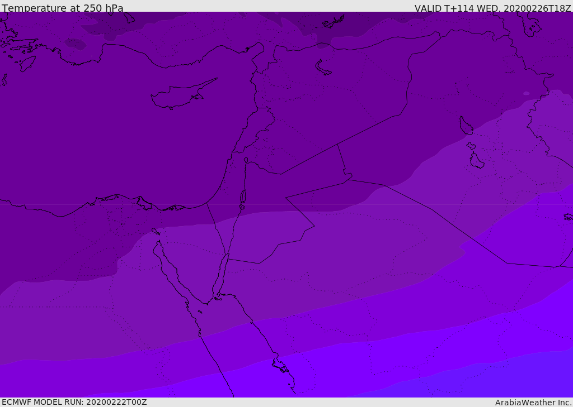Click Lake Tharthar in Iraq
This screenshot has width=573, height=407.
click(466, 126)
